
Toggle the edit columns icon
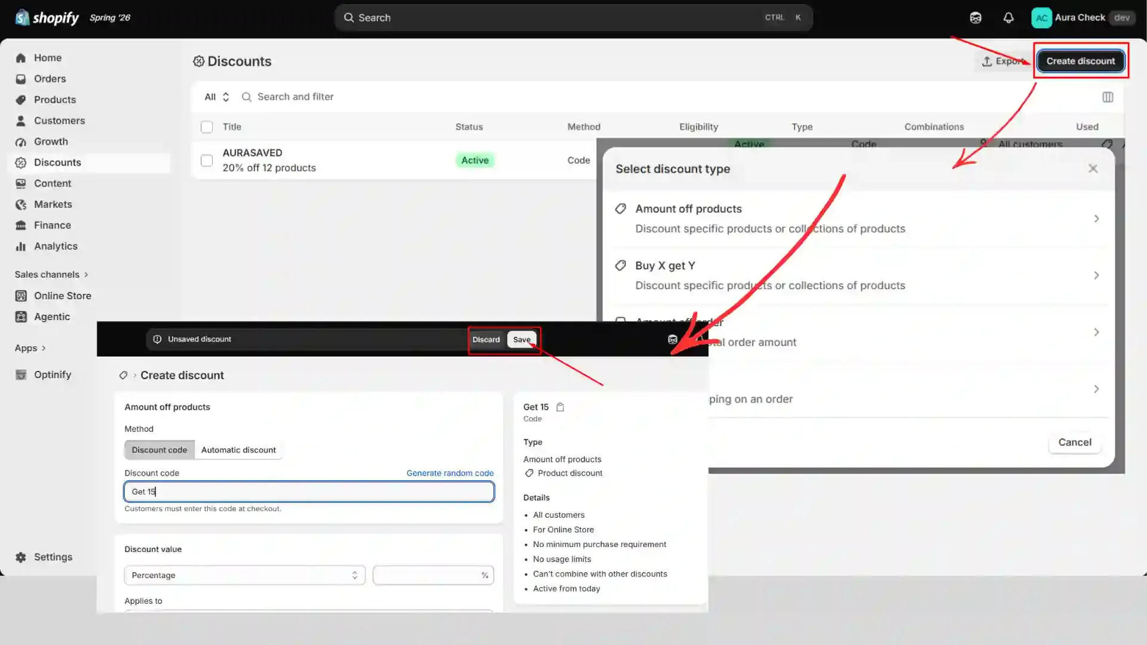tap(1108, 97)
